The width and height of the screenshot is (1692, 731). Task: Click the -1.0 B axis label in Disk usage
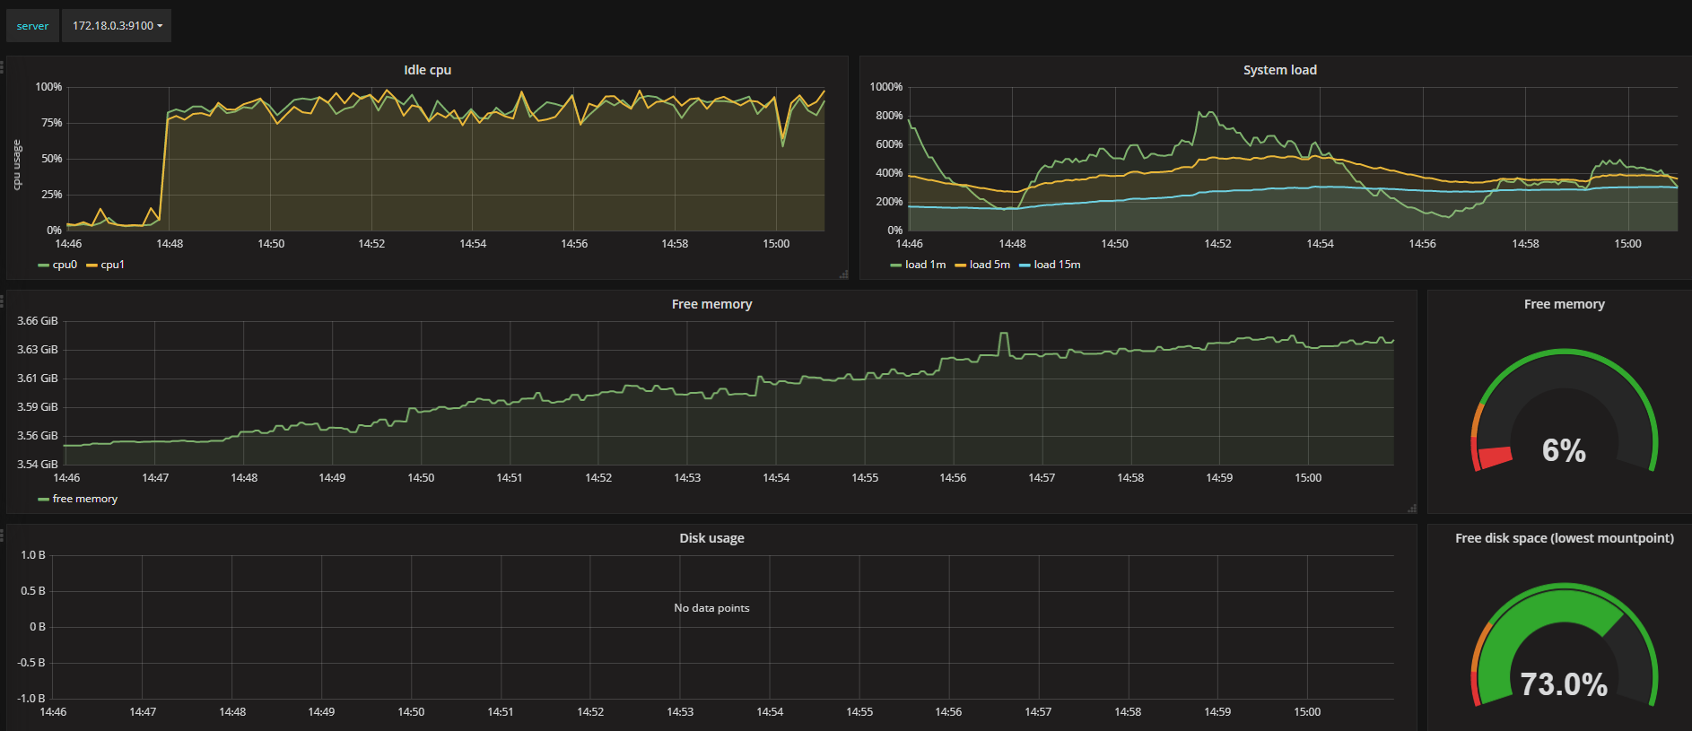click(x=31, y=699)
